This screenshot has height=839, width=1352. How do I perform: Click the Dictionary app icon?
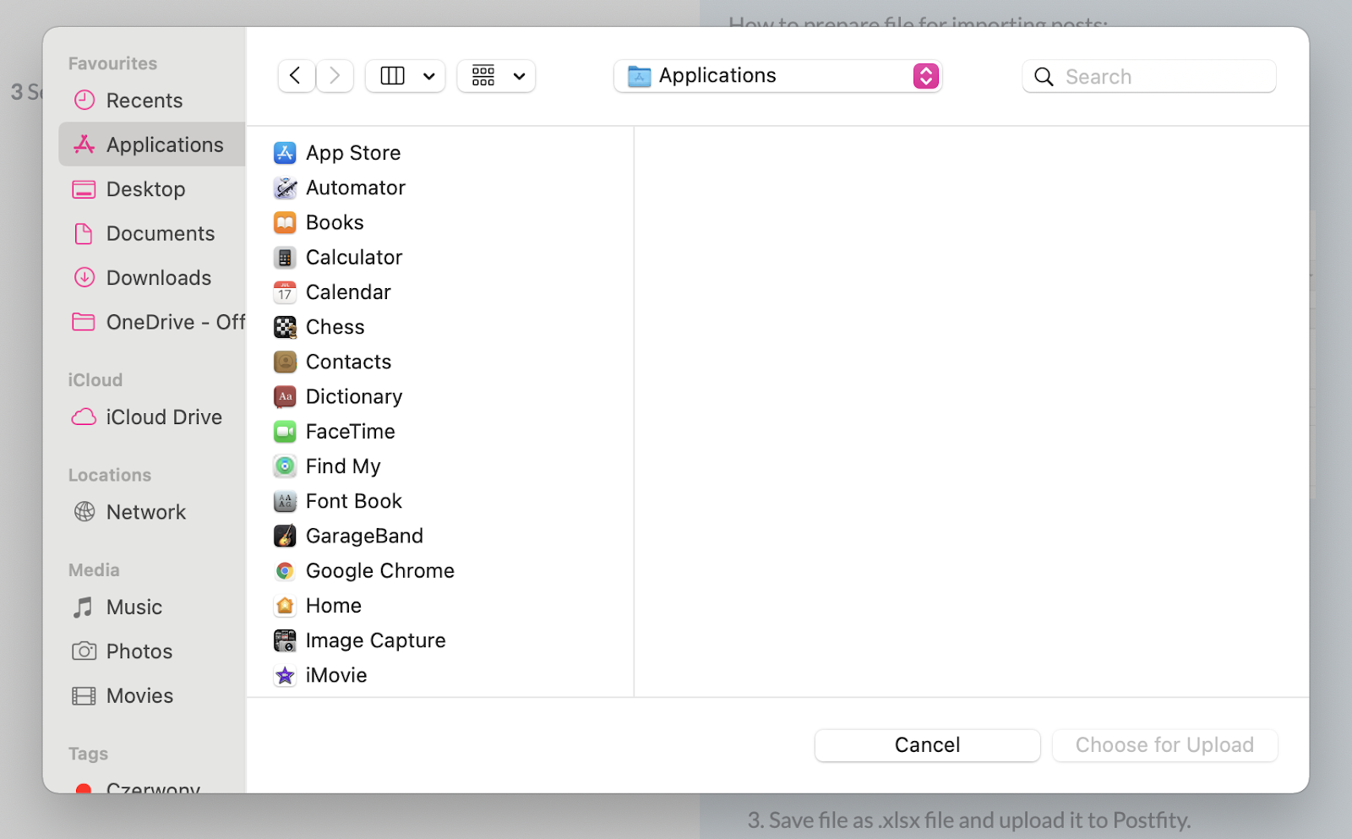[x=285, y=396]
